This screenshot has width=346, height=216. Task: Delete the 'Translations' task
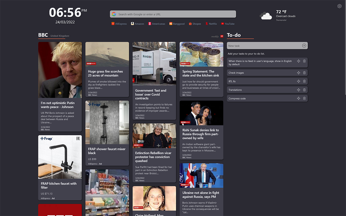click(304, 90)
